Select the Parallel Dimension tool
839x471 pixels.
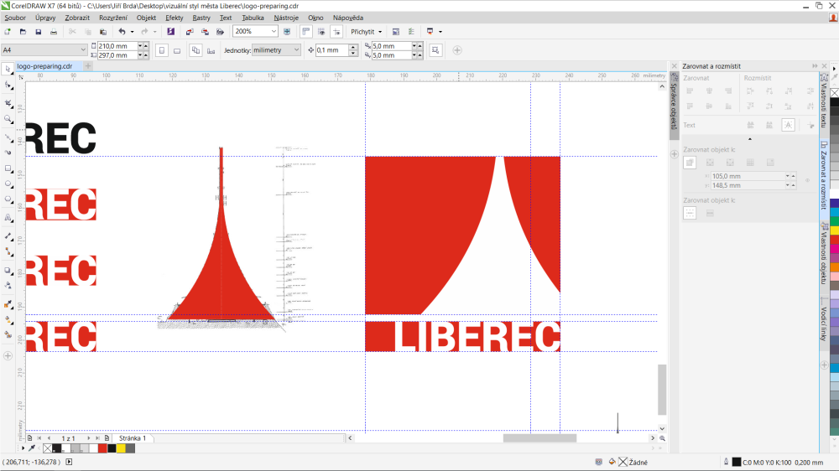(8, 235)
